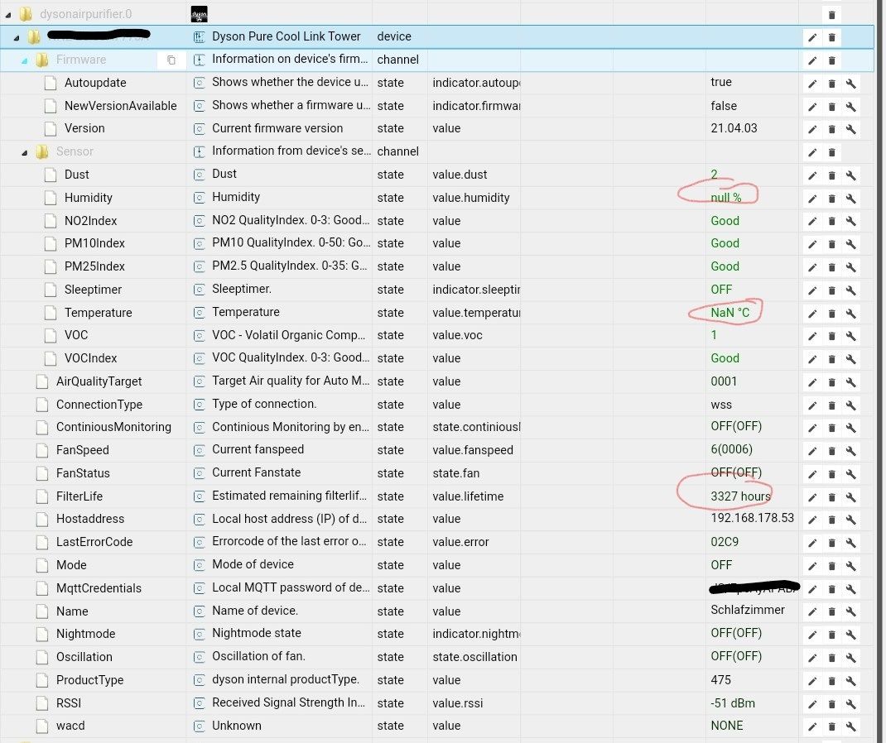Click the Humidity value 'null %'
The image size is (886, 743).
coord(725,198)
